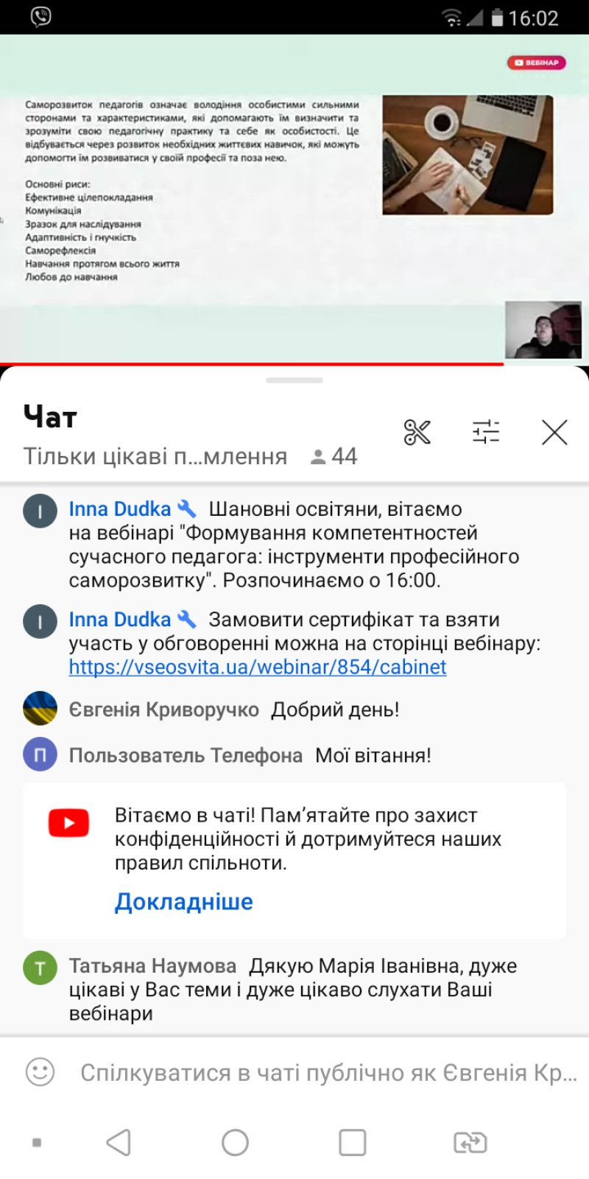Tap the screen rotation icon in navigation bar
Viewport: 589px width, 1179px height.
tap(470, 1142)
